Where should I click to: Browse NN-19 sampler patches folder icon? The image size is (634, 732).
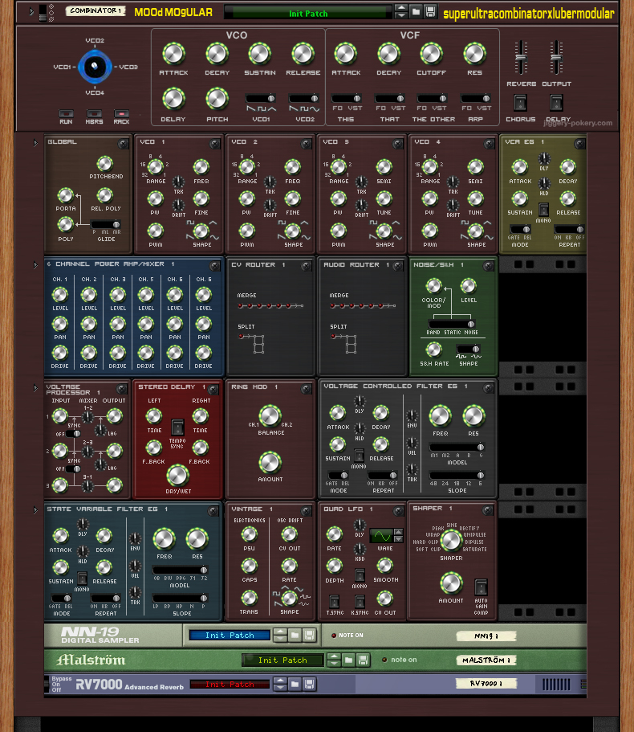pyautogui.click(x=295, y=635)
